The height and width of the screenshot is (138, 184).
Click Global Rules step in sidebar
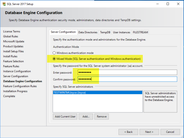[11, 36]
